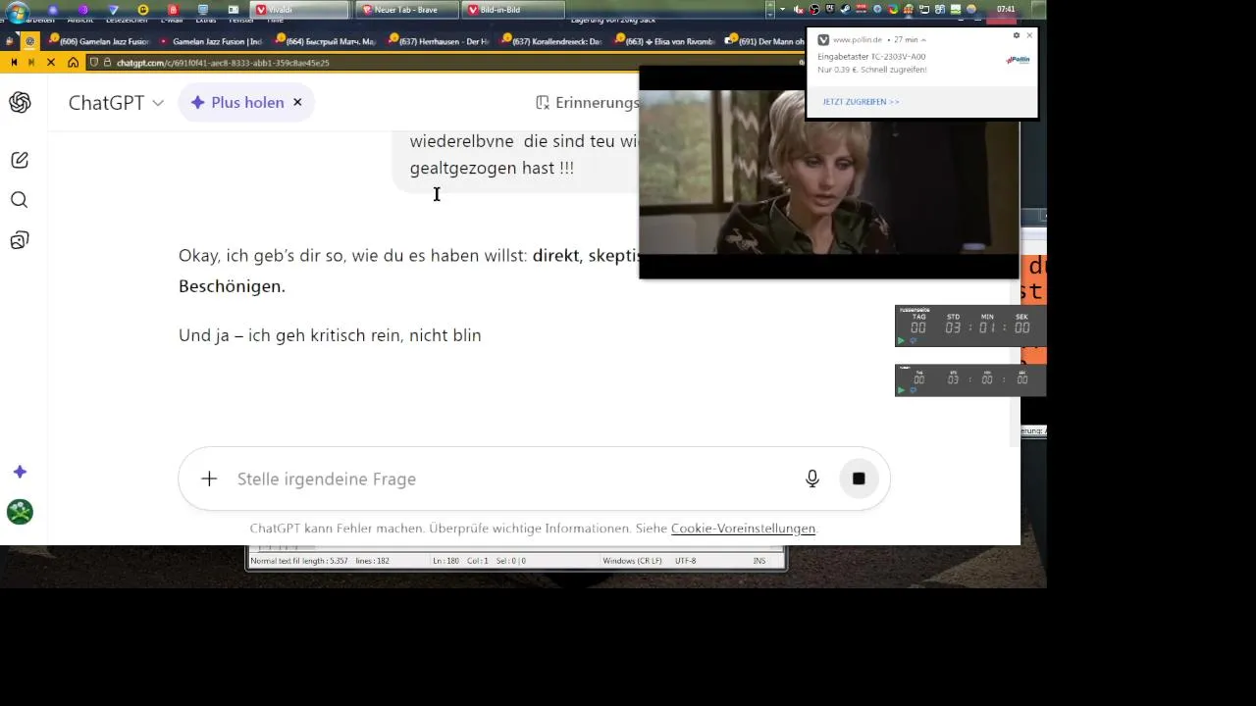Click the Plus holen upgrade button

tap(237, 102)
